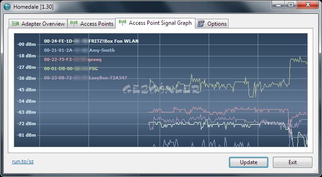The width and height of the screenshot is (322, 177).
Task: Click the green FSG signal line peak
Action: (x=300, y=57)
